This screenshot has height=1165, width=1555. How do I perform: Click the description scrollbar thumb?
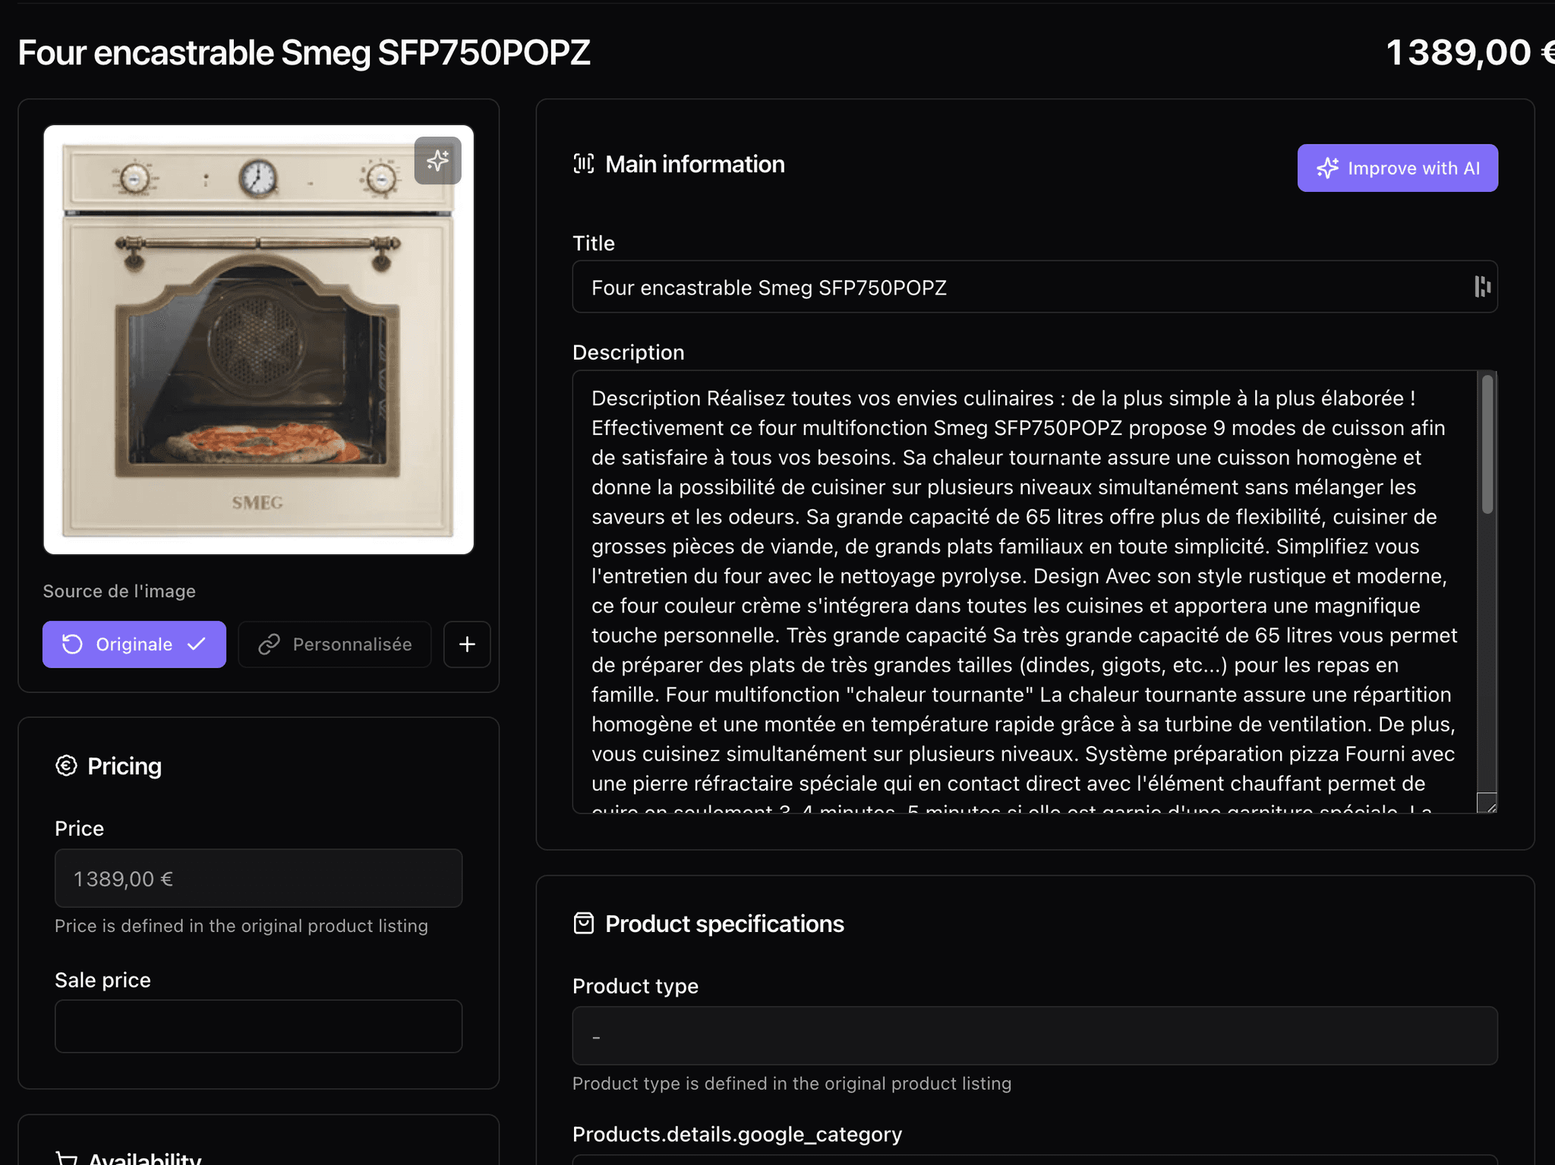(x=1487, y=444)
